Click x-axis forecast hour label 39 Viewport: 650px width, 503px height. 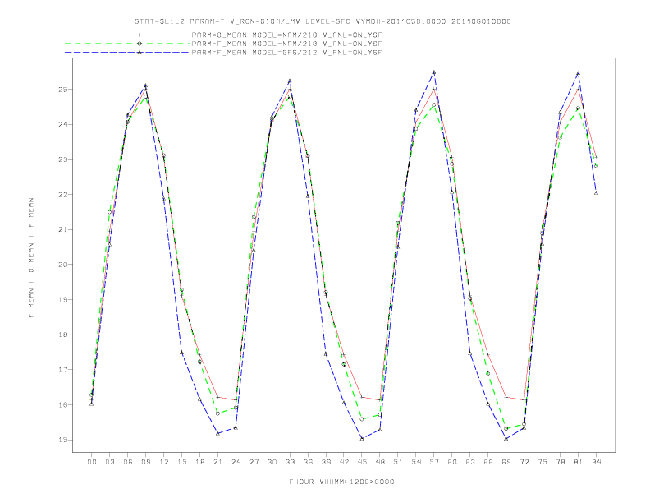pyautogui.click(x=326, y=462)
